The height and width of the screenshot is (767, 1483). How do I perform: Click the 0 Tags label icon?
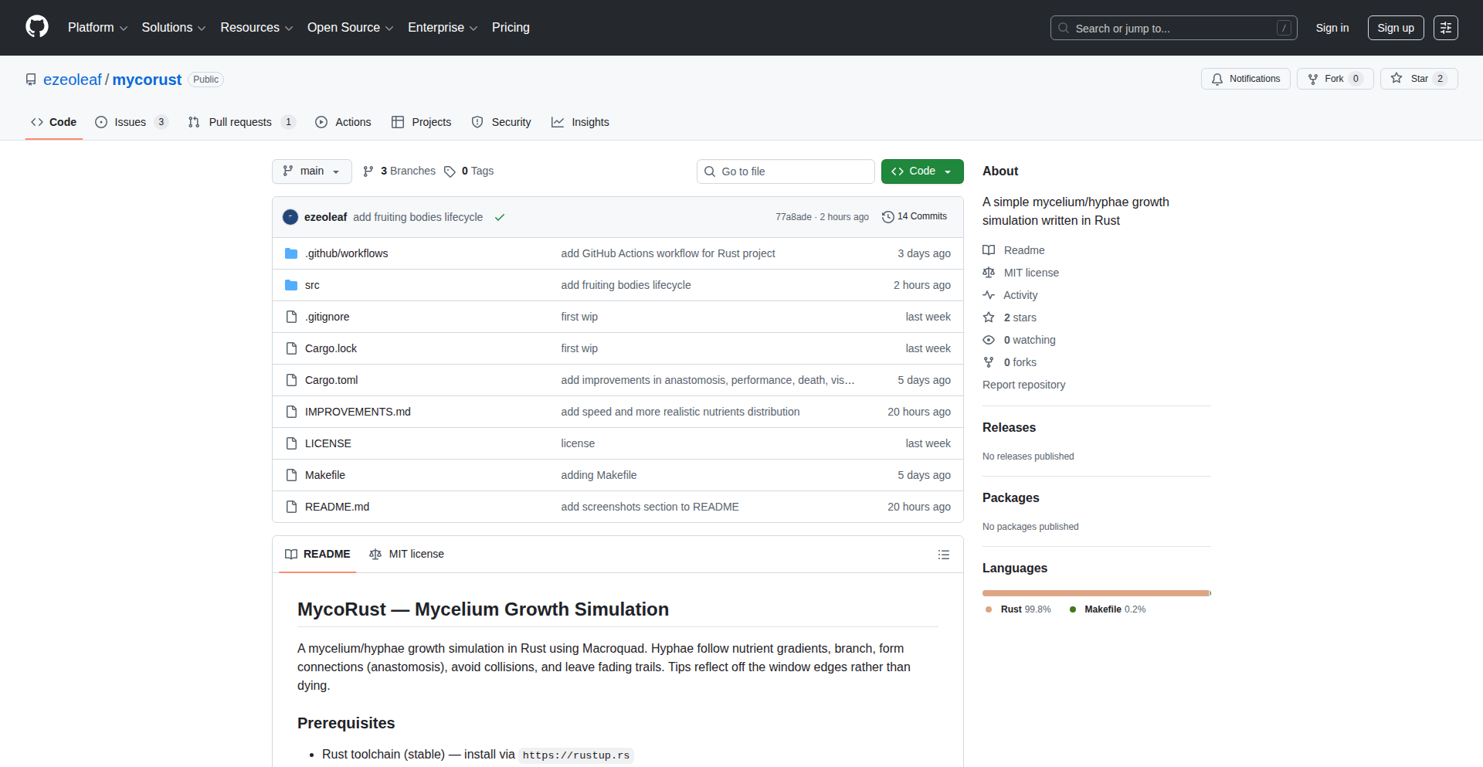coord(450,171)
